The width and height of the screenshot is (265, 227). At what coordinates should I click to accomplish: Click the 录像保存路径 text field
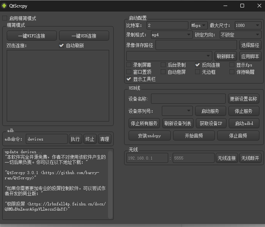pyautogui.click(x=196, y=45)
